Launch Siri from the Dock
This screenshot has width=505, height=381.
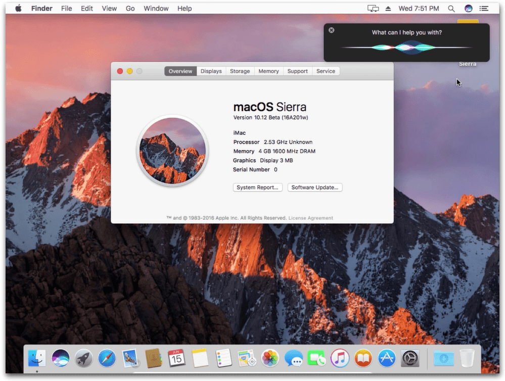pyautogui.click(x=60, y=358)
